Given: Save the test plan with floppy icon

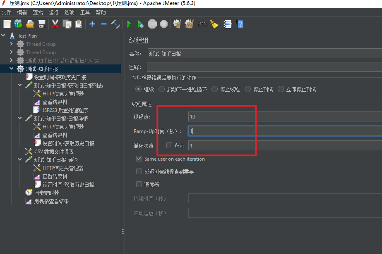Looking at the screenshot, I should (42, 24).
